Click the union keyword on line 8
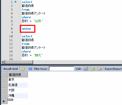Screen dimensions: 122x105 point(26,29)
